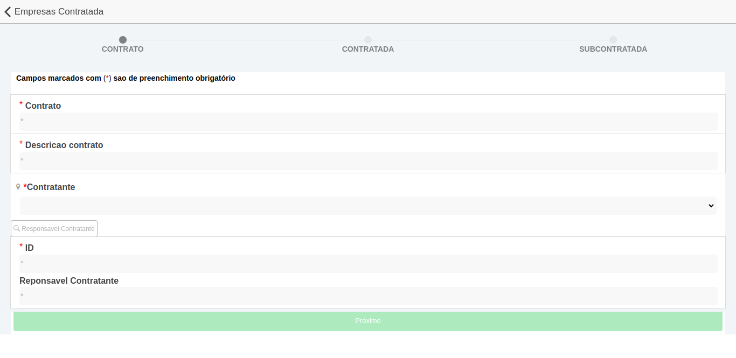Click the magnifier icon in the search box
The height and width of the screenshot is (358, 736).
click(x=17, y=228)
